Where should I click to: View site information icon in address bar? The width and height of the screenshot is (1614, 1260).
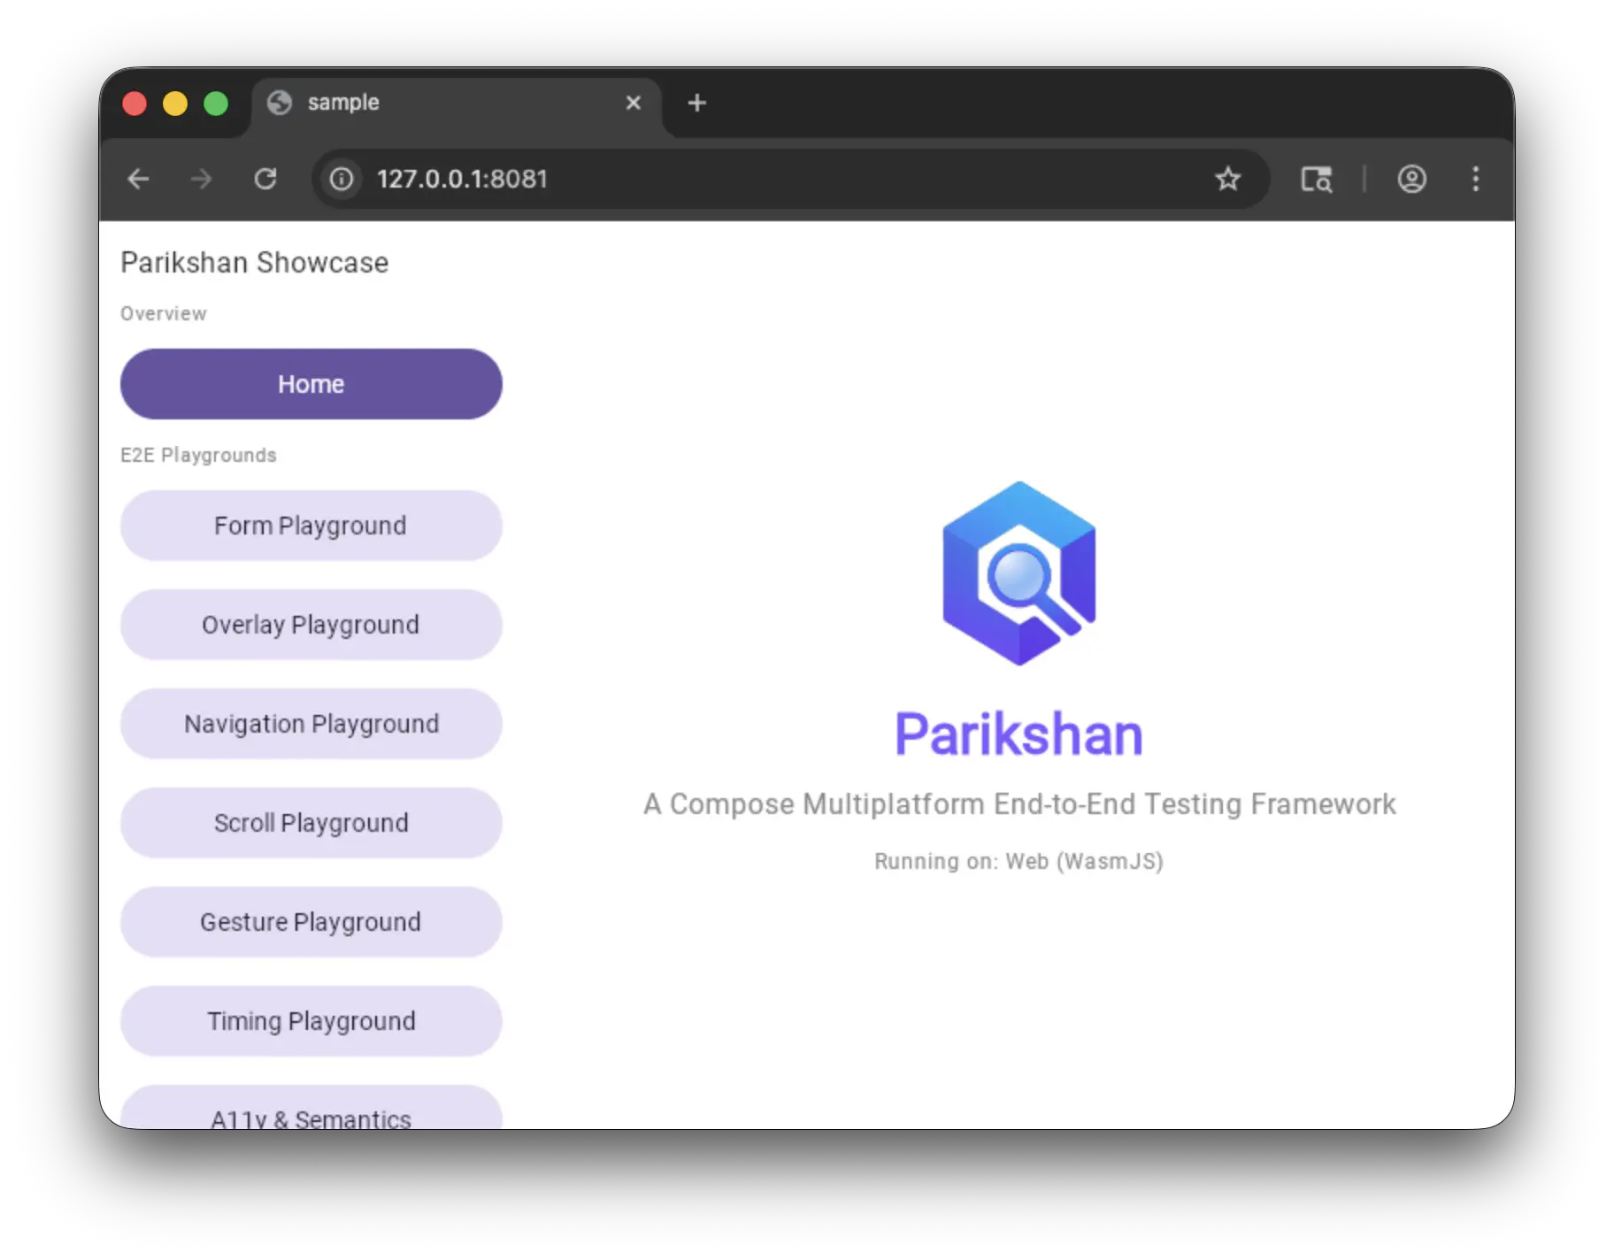(342, 180)
